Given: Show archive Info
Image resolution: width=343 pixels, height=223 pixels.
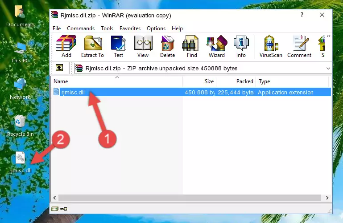Looking at the screenshot, I should click(241, 46).
